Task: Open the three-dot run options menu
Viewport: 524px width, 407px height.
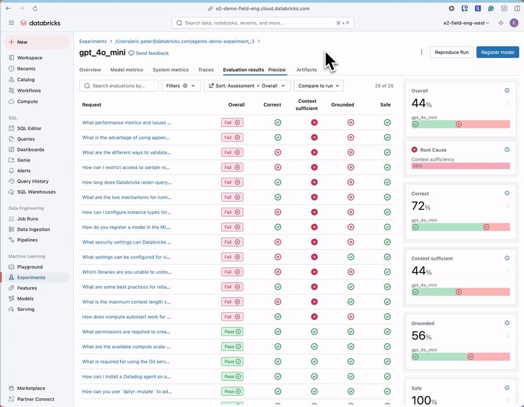Action: click(x=422, y=52)
